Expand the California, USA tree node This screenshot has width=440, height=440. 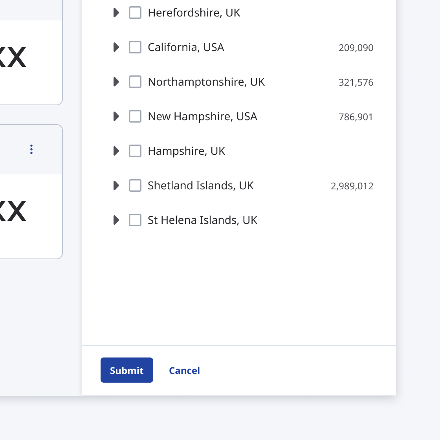coord(116,47)
